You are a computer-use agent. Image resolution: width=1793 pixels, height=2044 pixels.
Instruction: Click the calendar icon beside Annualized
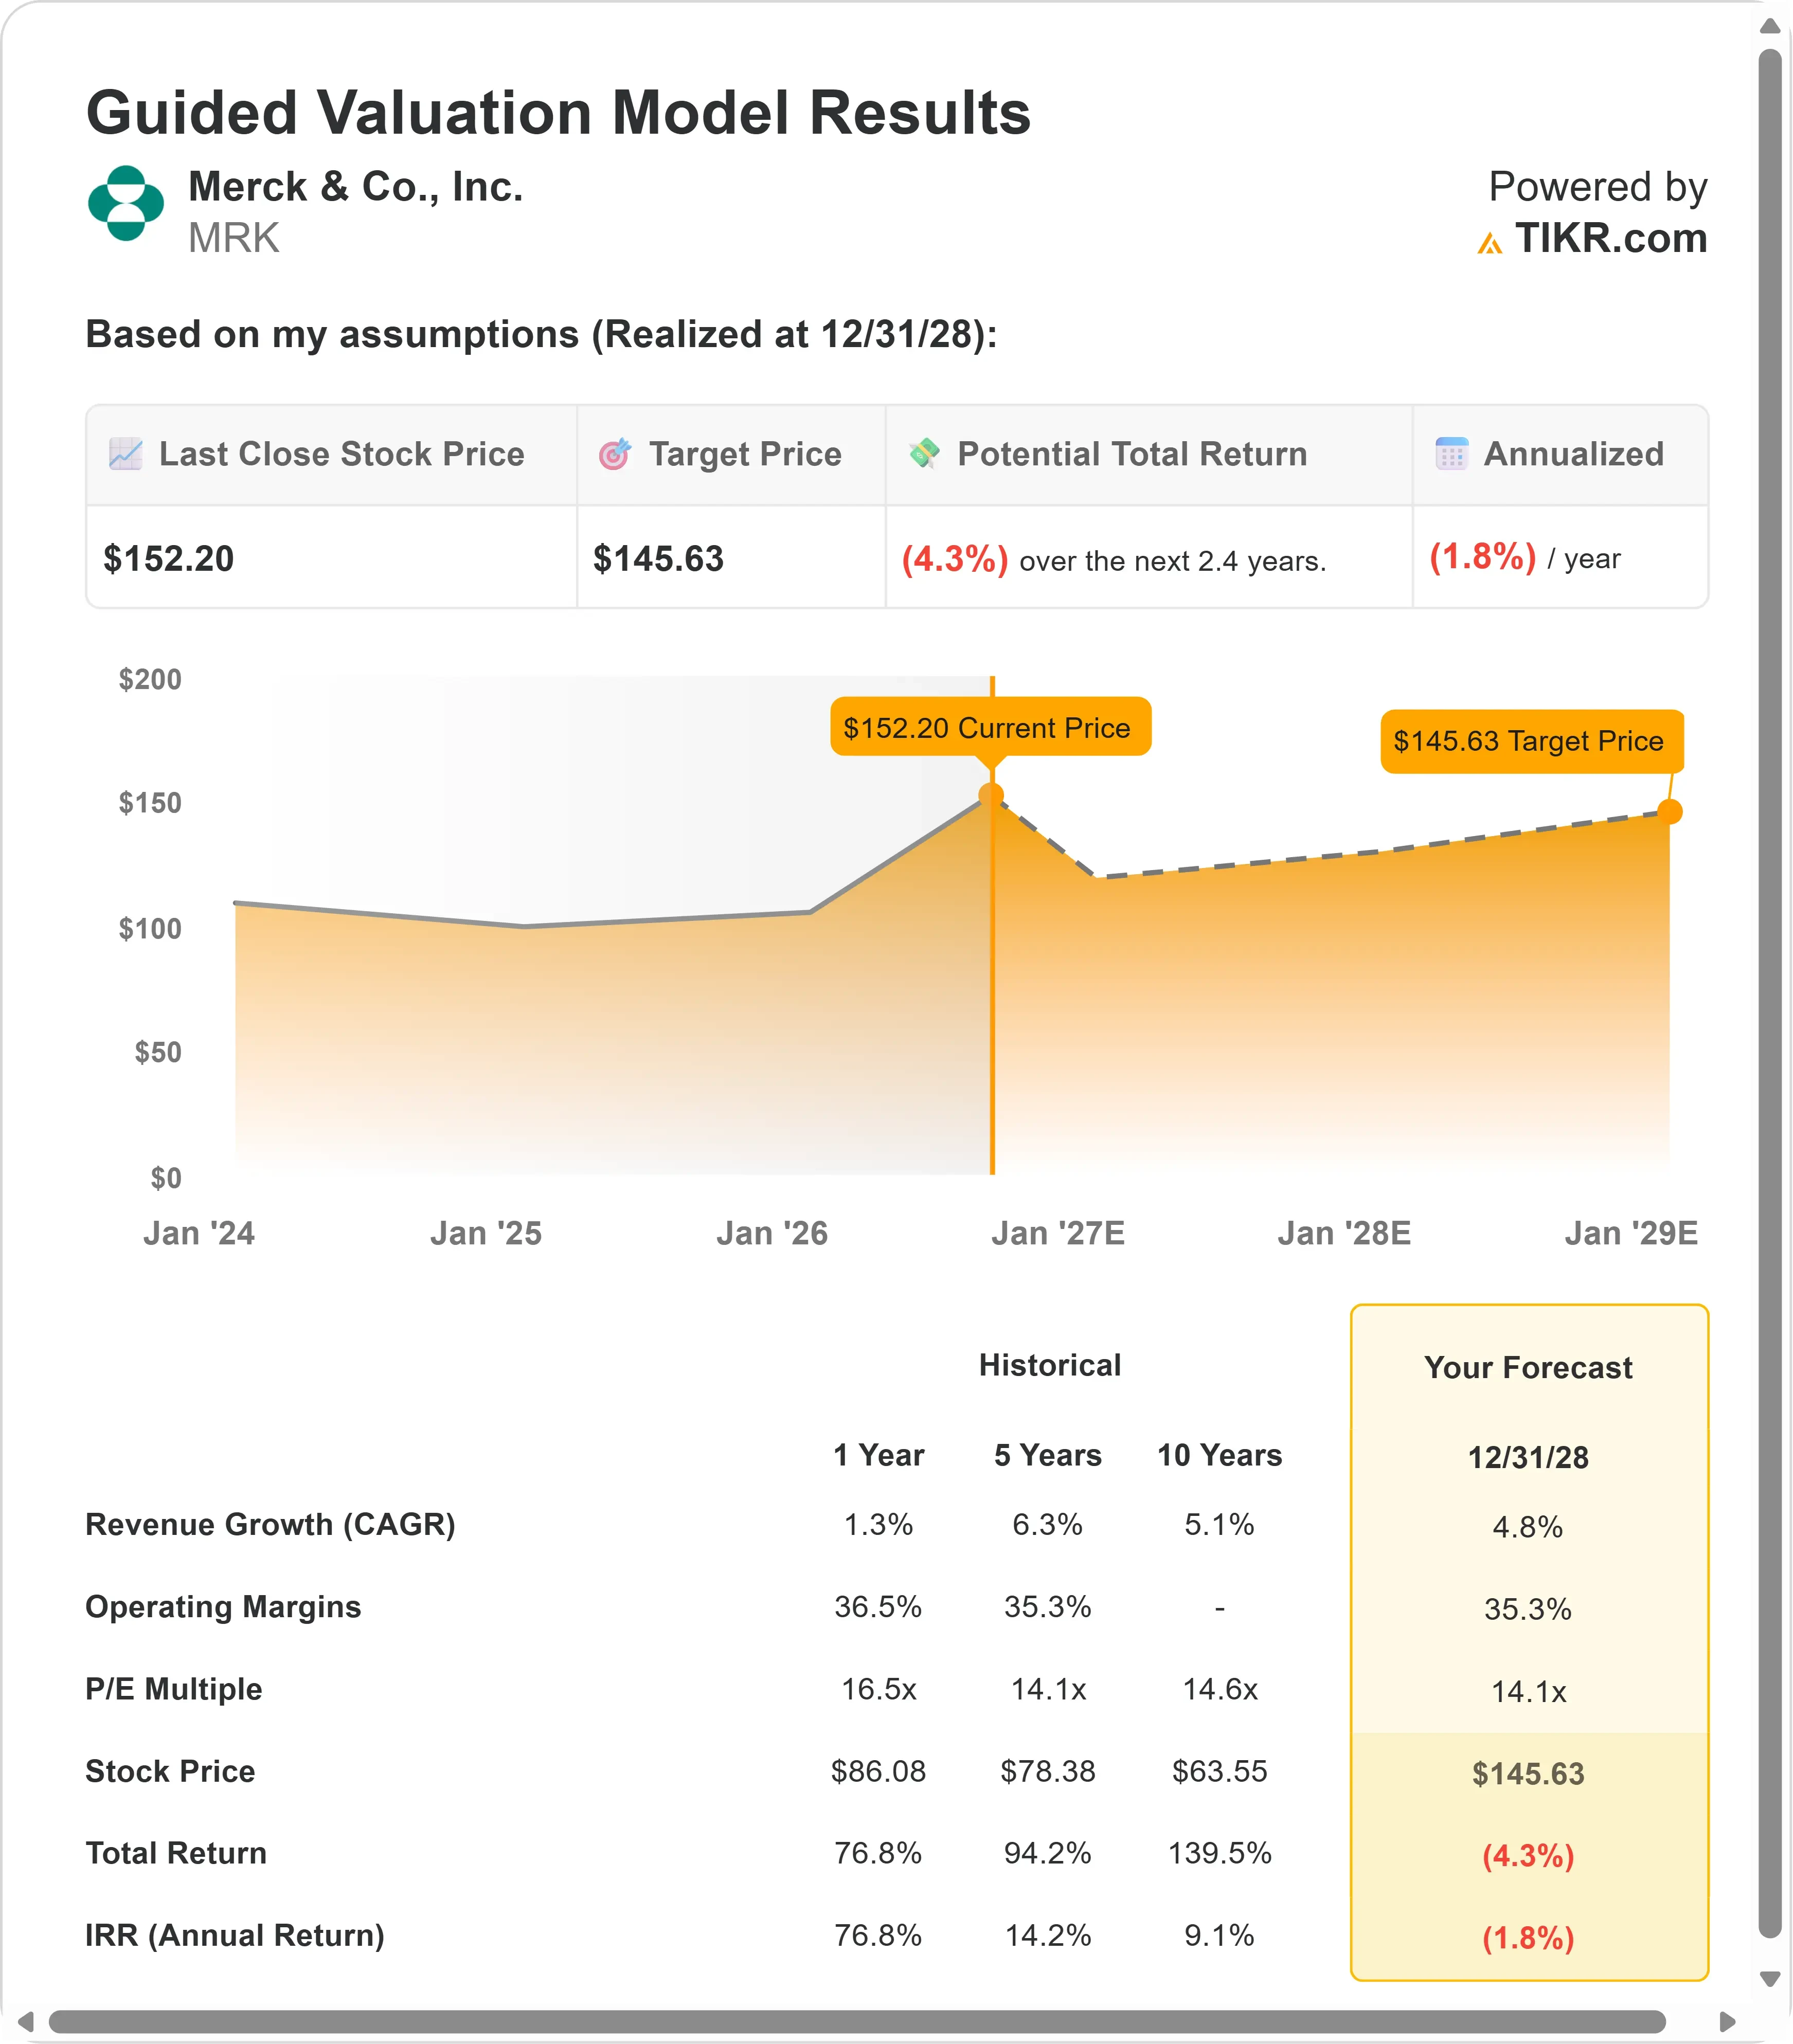click(1451, 454)
